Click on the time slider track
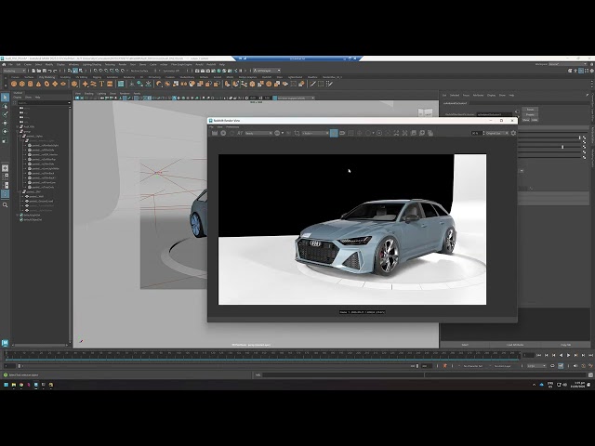The height and width of the screenshot is (446, 595). pos(262,355)
